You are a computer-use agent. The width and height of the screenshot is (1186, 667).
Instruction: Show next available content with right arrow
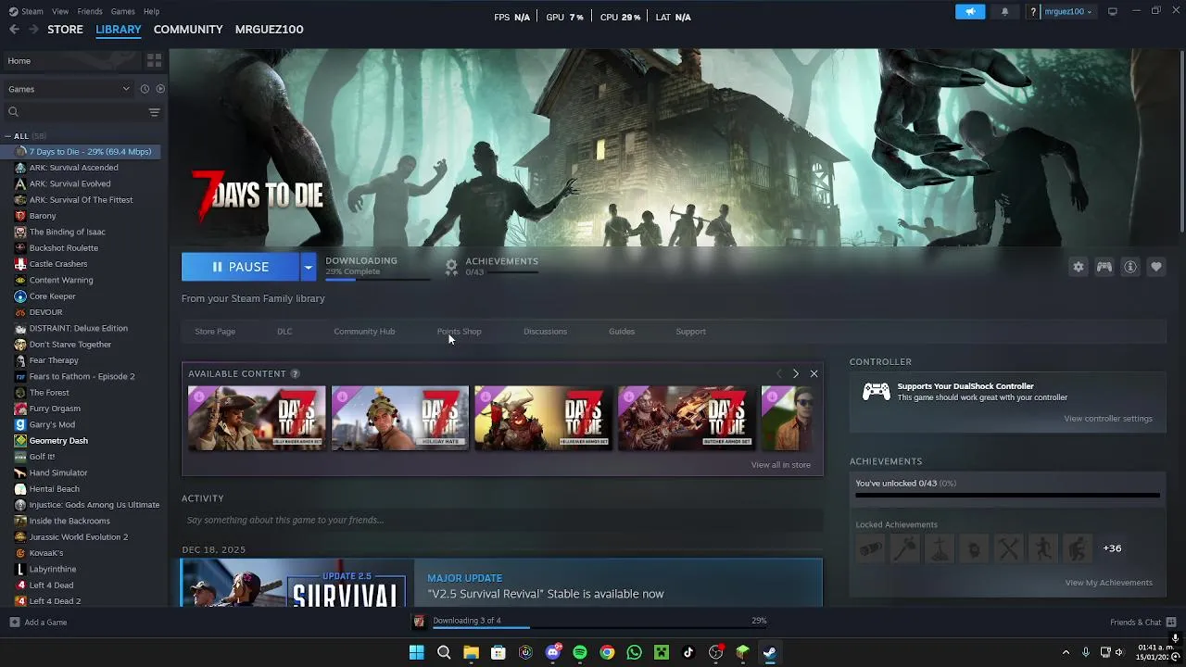click(x=795, y=373)
